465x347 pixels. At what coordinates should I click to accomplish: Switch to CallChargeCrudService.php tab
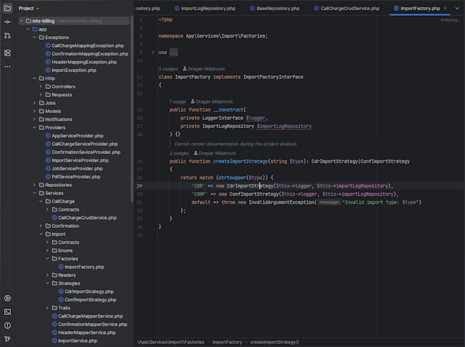pos(347,8)
